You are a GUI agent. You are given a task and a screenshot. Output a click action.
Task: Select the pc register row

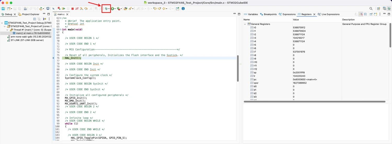[x=316, y=79]
